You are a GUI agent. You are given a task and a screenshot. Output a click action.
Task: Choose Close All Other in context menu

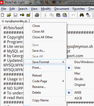[x=45, y=37]
